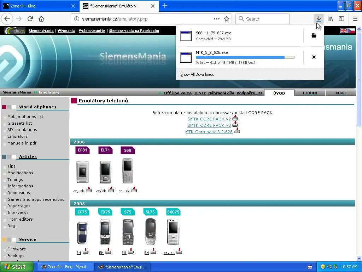Click Show All Downloads
The height and width of the screenshot is (272, 362).
point(197,74)
